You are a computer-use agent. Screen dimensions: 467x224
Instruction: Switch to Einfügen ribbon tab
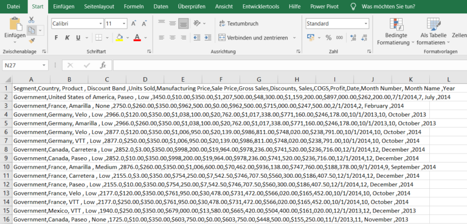tap(64, 7)
